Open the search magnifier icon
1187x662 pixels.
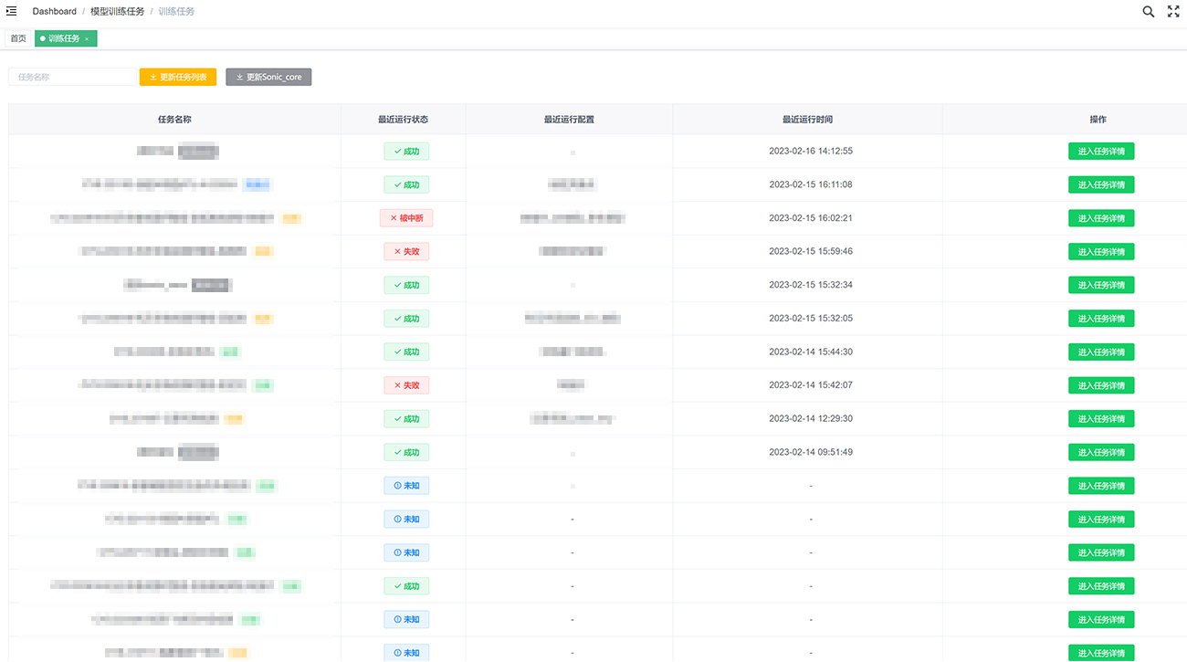pos(1149,12)
